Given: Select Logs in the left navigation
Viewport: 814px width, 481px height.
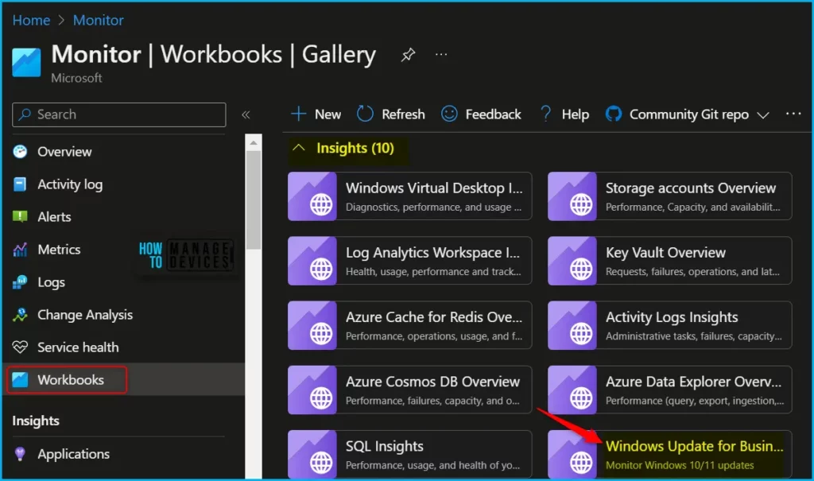Looking at the screenshot, I should pyautogui.click(x=51, y=282).
